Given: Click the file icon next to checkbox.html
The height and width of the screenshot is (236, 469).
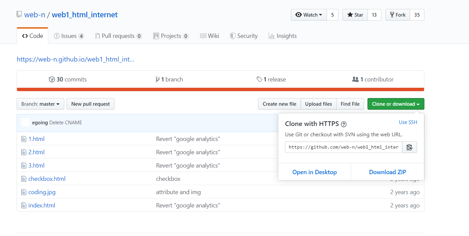Looking at the screenshot, I should tap(24, 179).
